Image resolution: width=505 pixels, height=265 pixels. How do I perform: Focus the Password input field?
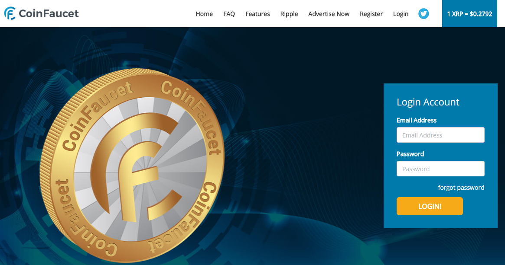coord(440,169)
